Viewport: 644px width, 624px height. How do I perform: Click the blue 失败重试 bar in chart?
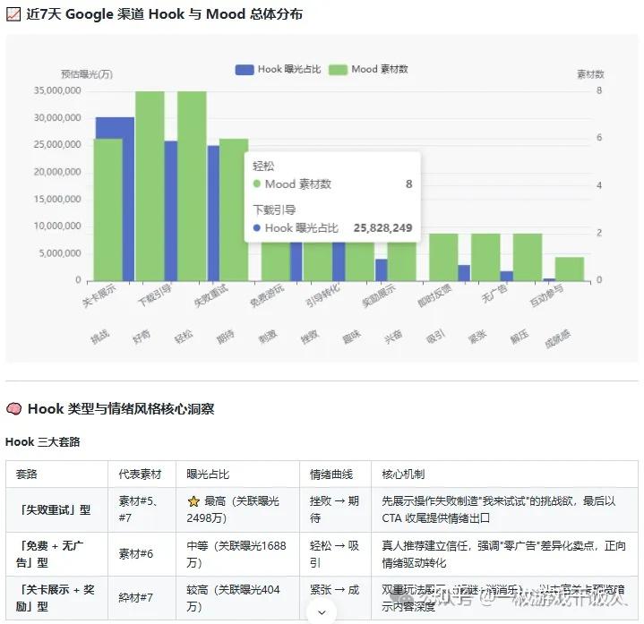[x=213, y=213]
